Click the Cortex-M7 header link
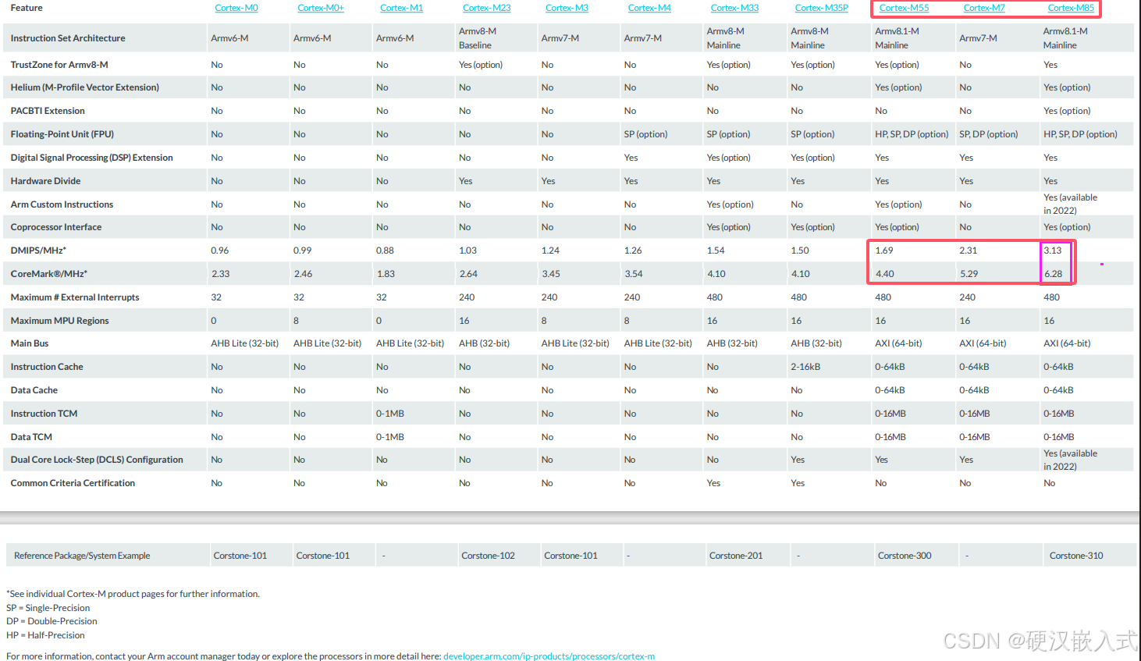 (984, 8)
